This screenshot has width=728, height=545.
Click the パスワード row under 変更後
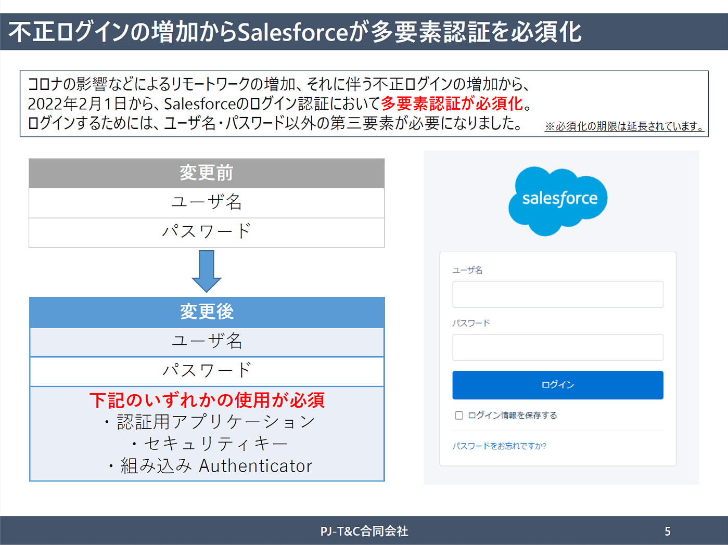(x=207, y=371)
